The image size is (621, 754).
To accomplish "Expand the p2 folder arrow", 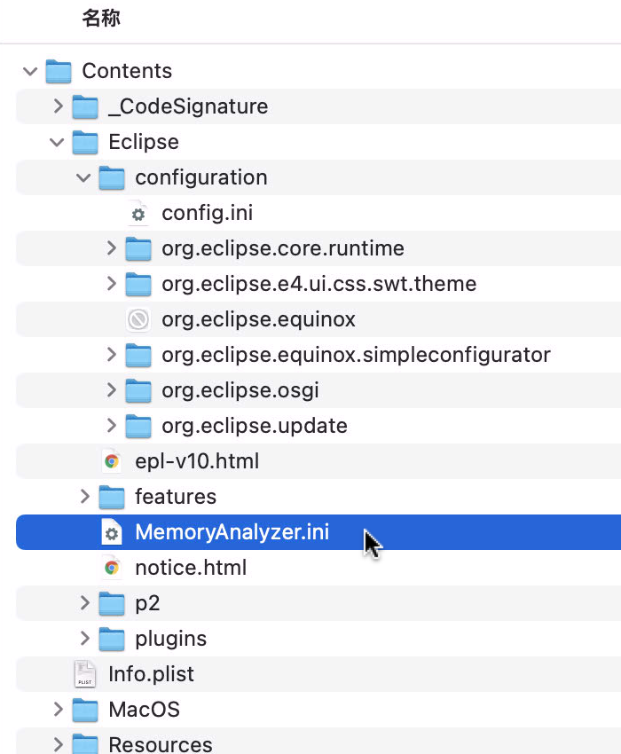I will click(84, 603).
